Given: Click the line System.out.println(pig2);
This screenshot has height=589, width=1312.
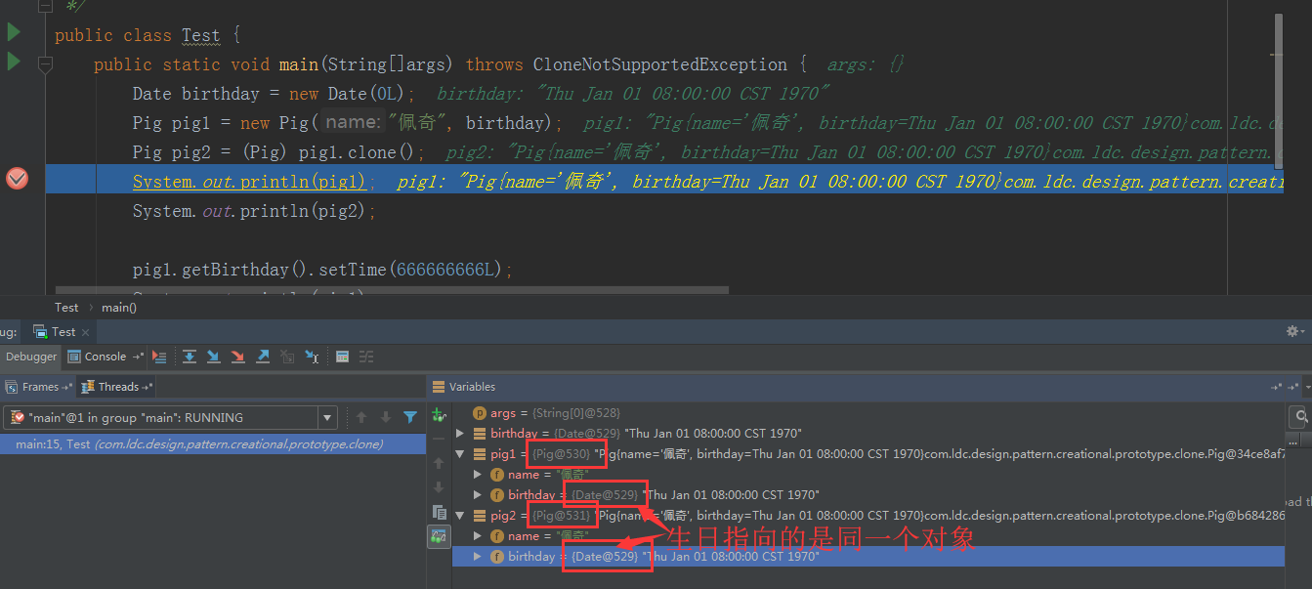Looking at the screenshot, I should 254,211.
